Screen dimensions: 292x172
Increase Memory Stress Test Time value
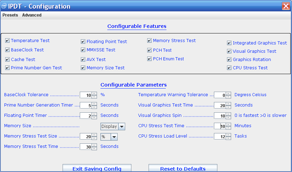pyautogui.click(x=95, y=145)
